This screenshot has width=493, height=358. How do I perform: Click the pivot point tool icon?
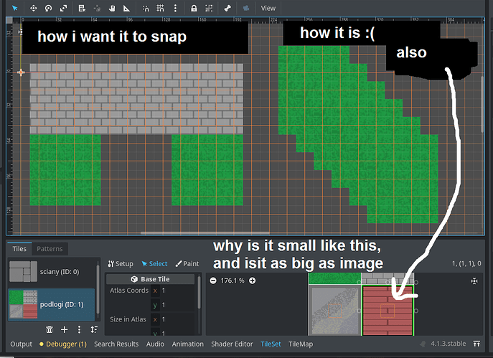pyautogui.click(x=97, y=8)
